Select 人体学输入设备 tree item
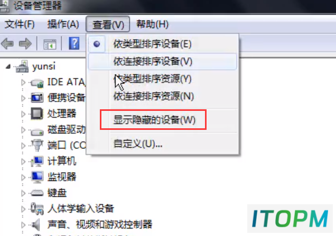 81,209
